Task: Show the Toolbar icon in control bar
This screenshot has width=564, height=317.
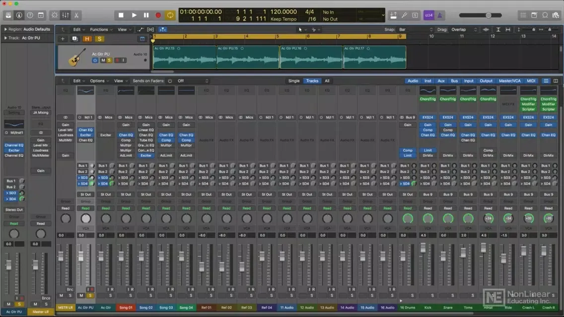Action: [x=41, y=15]
